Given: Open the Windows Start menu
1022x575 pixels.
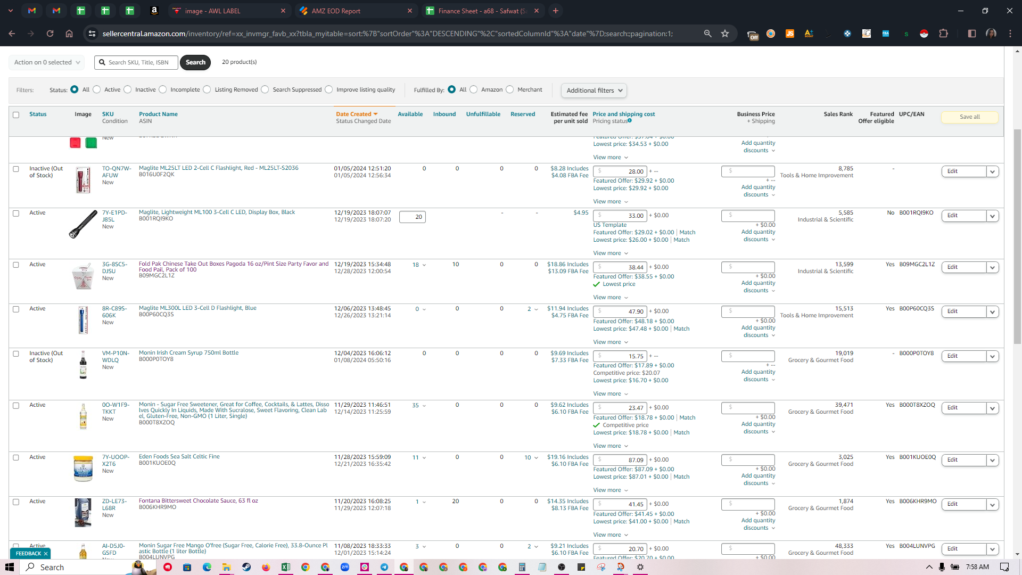Looking at the screenshot, I should [10, 567].
